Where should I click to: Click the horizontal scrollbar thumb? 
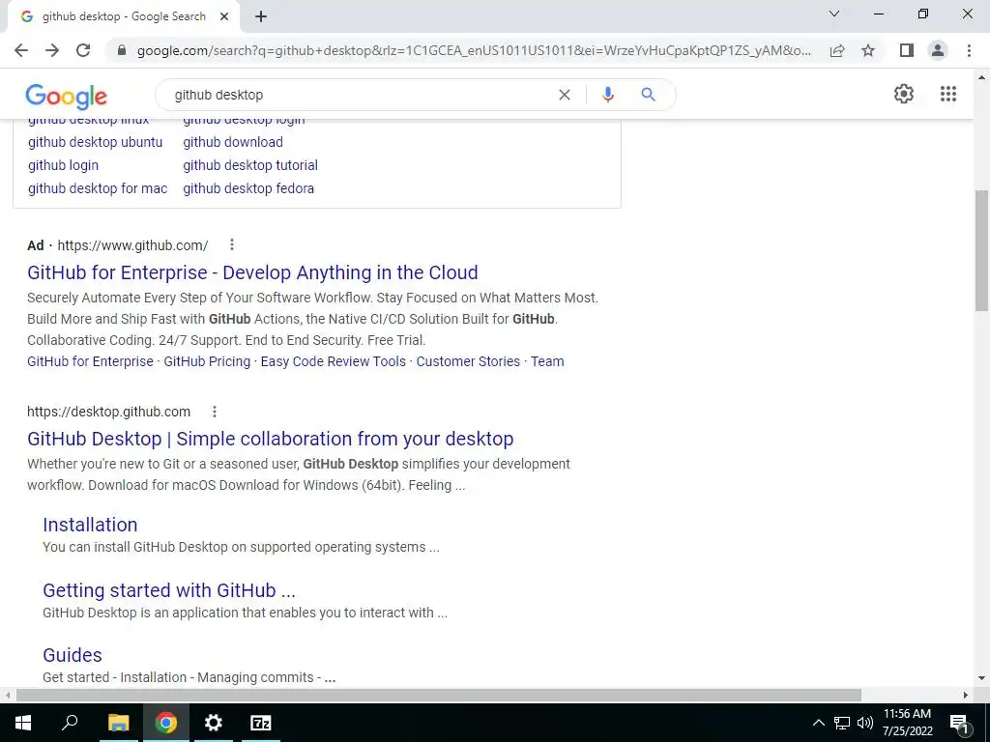click(x=439, y=695)
